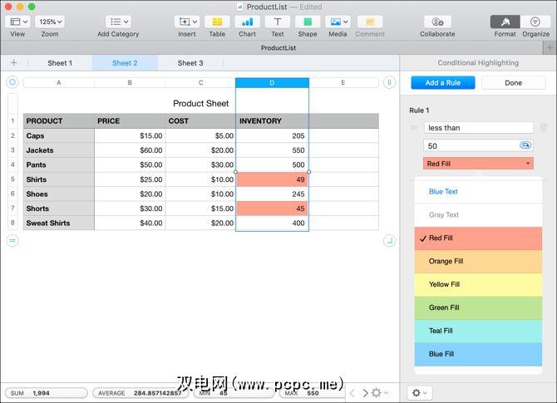Open the Shape tool
557x403 pixels.
307,22
